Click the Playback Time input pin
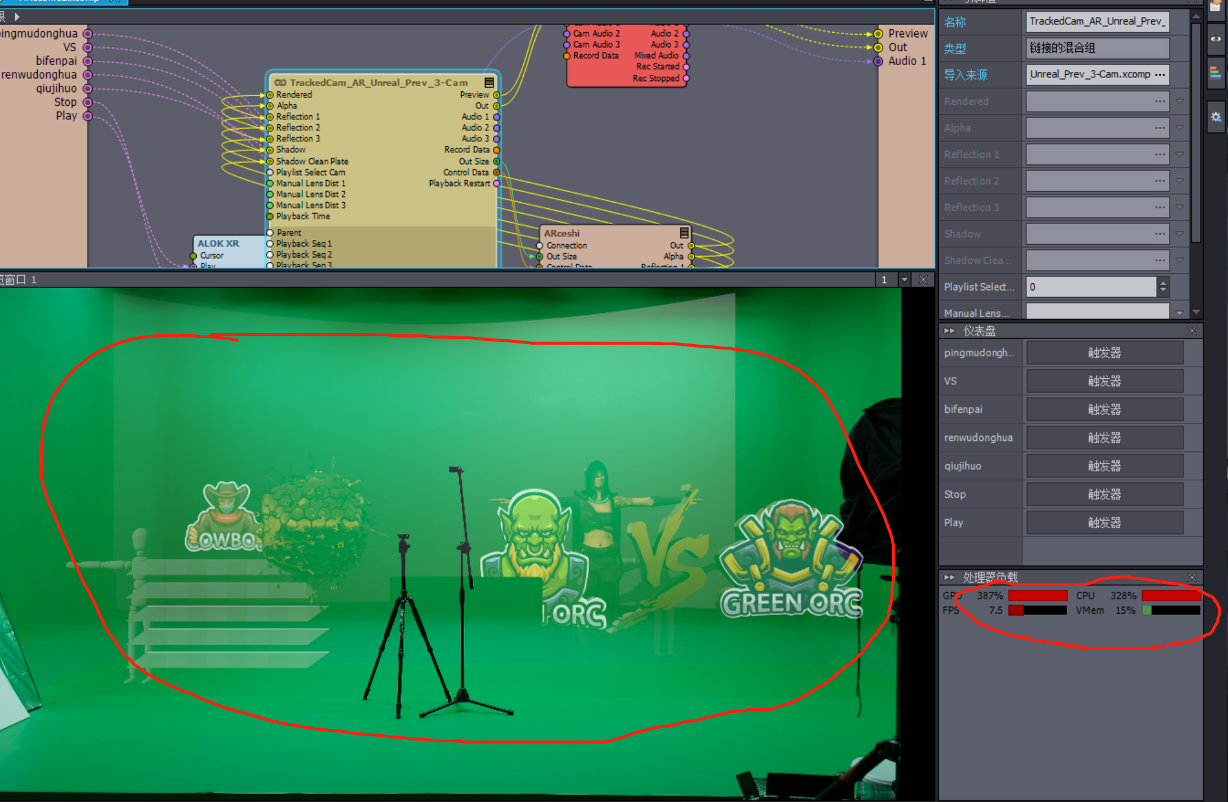This screenshot has height=802, width=1228. pyautogui.click(x=270, y=216)
